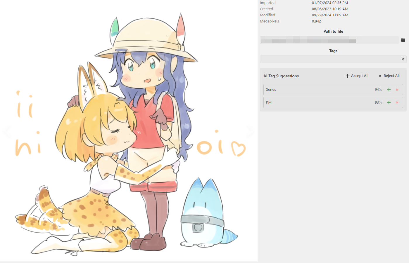409x263 pixels.
Task: Click the 93% confidence value
Action: click(x=378, y=102)
